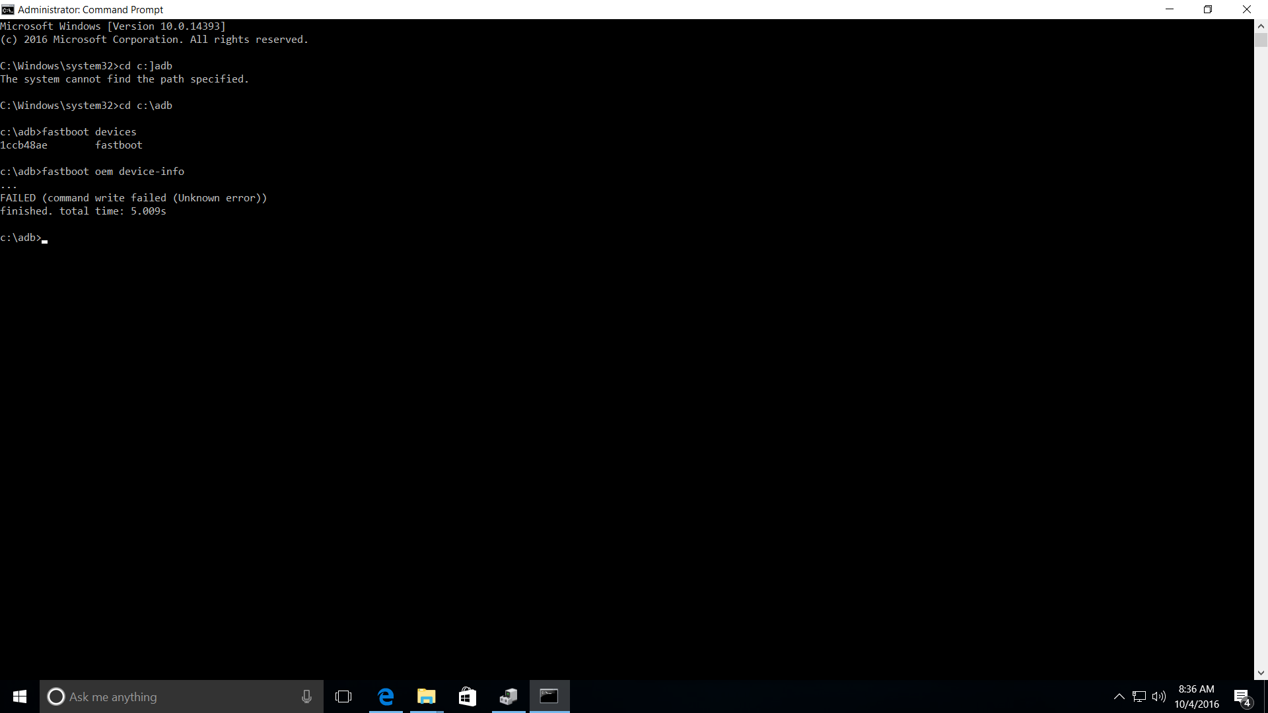Open the Windows Store taskbar icon

[x=468, y=696]
